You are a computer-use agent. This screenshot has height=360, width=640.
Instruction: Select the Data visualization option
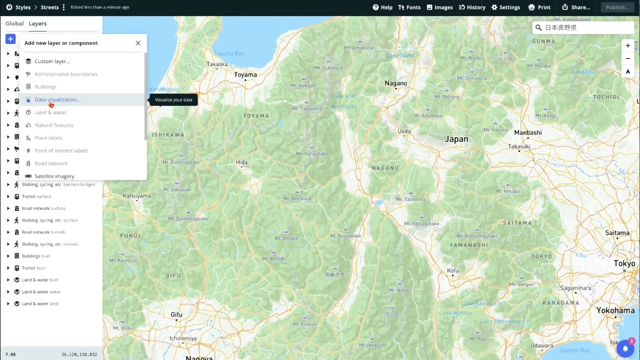pyautogui.click(x=57, y=99)
